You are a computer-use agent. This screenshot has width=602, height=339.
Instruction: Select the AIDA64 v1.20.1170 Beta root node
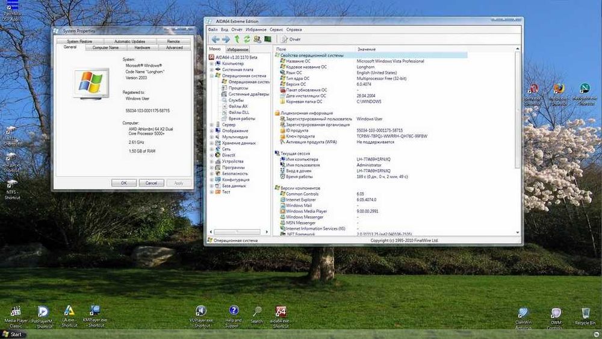pos(234,57)
